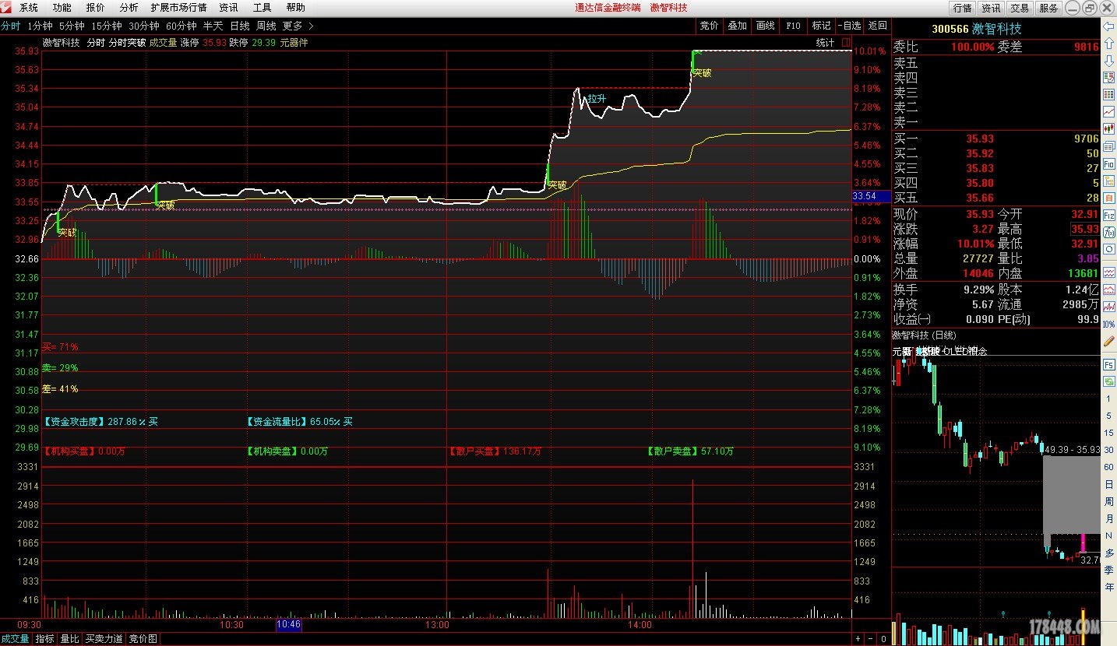
Task: Click the -自选 remove favorite button
Action: (849, 26)
